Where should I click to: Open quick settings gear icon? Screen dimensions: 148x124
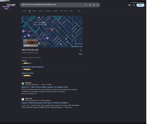[129, 5]
